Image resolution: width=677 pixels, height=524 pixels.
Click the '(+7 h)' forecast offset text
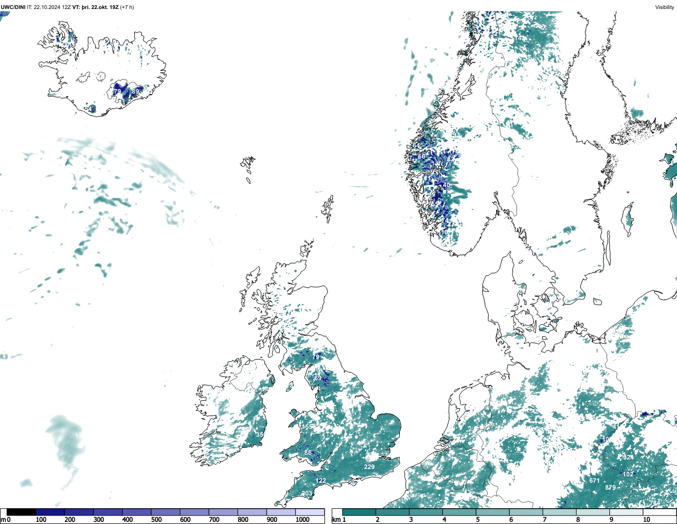pyautogui.click(x=127, y=7)
